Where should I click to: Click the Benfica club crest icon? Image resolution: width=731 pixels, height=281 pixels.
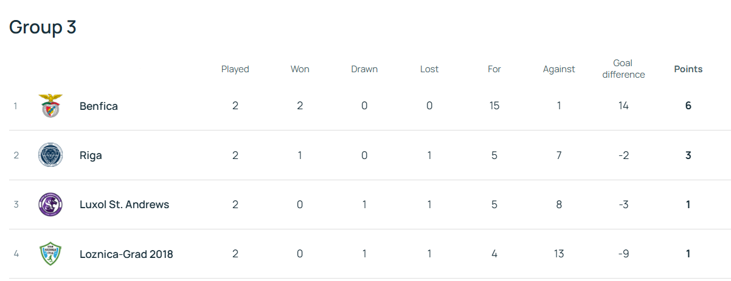pyautogui.click(x=50, y=106)
